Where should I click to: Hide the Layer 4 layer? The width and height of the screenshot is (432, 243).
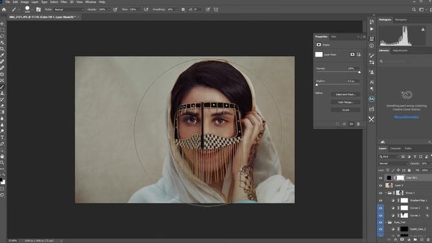[381, 186]
